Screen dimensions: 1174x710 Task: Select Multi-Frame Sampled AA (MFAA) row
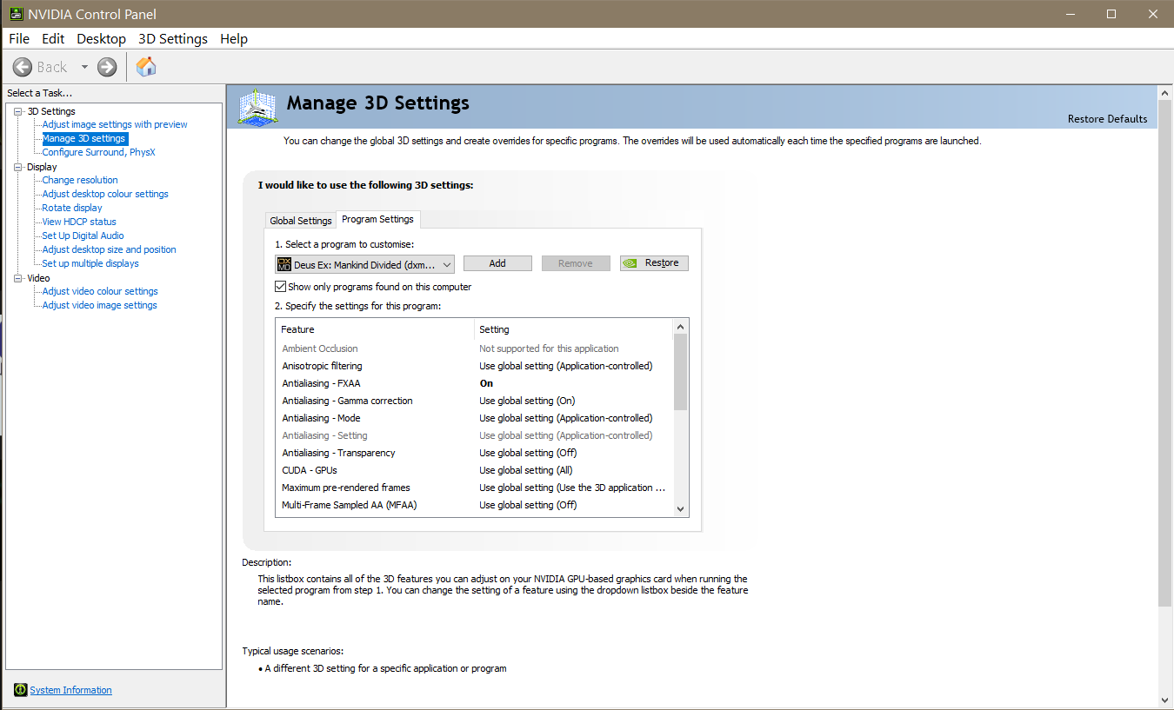pyautogui.click(x=475, y=505)
